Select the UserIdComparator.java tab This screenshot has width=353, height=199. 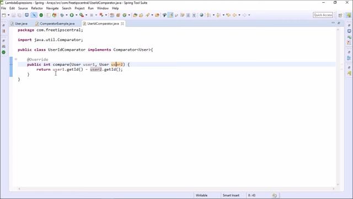pyautogui.click(x=103, y=23)
